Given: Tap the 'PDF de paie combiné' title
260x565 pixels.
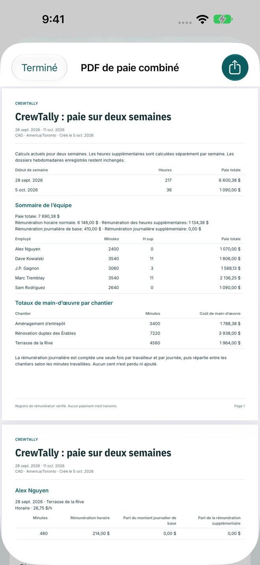Looking at the screenshot, I should (x=130, y=68).
